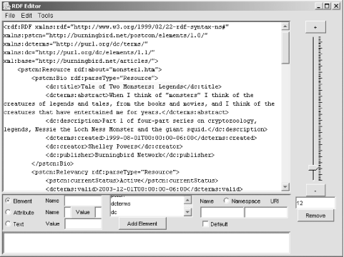Select the Attribute radio button

pos(8,212)
